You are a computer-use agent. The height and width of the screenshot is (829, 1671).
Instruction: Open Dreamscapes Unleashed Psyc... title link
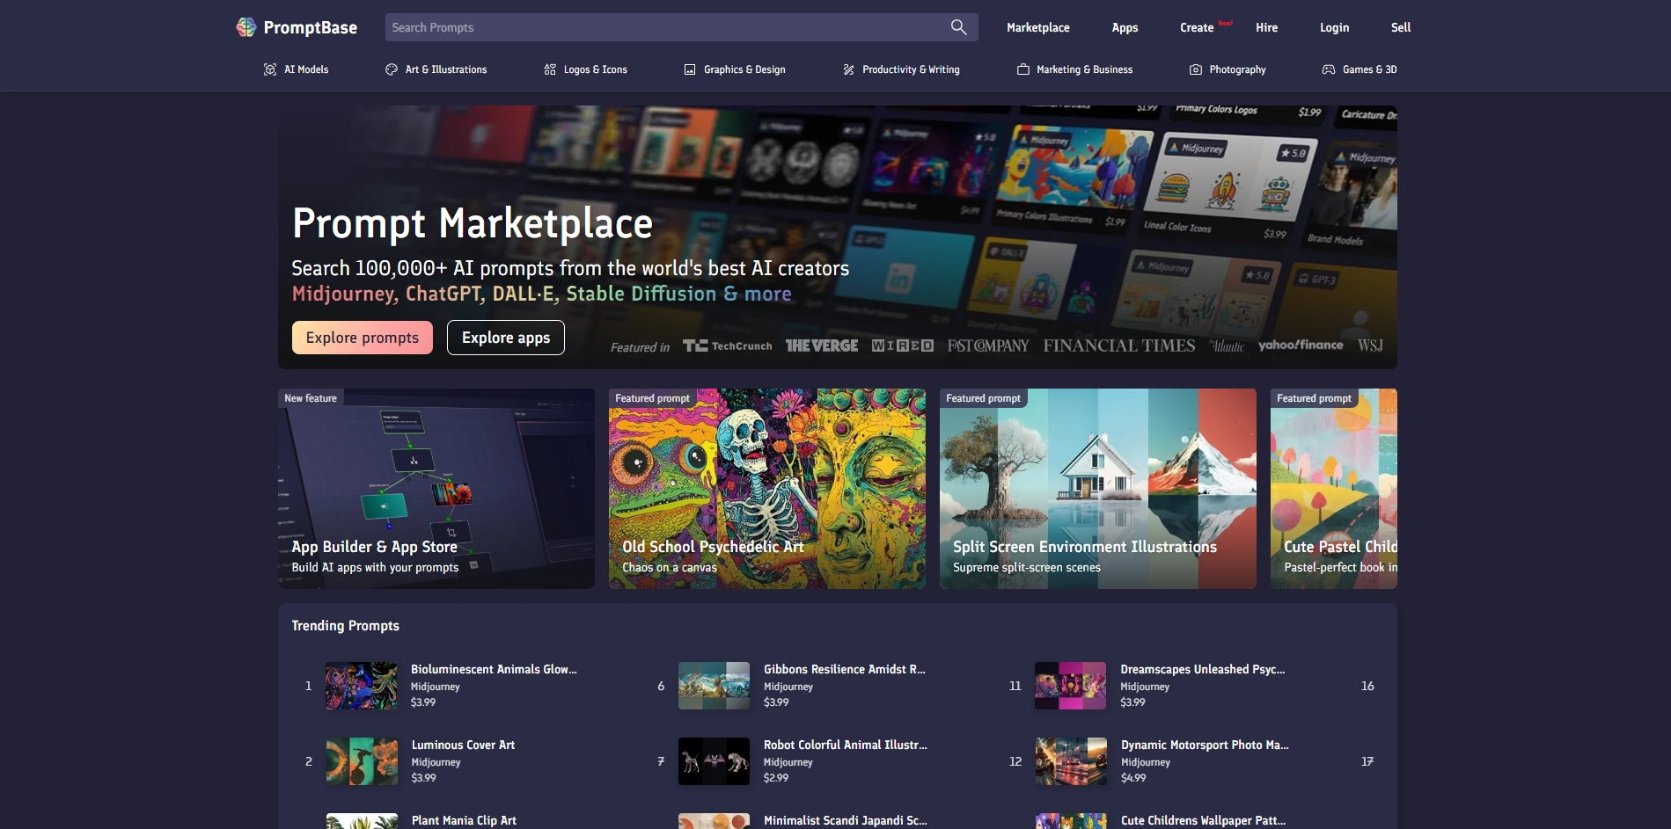pos(1203,669)
